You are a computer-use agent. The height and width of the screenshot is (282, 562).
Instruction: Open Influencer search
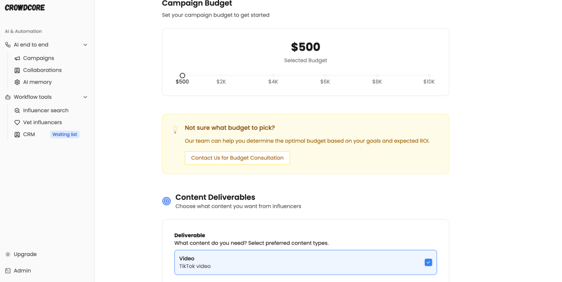47,111
